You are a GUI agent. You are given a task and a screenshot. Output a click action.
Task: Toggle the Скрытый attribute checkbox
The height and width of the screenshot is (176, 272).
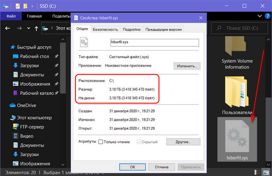point(139,142)
